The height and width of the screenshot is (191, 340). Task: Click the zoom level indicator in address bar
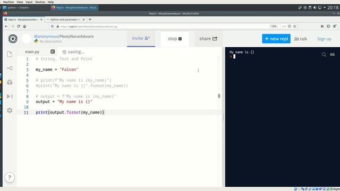(274, 26)
